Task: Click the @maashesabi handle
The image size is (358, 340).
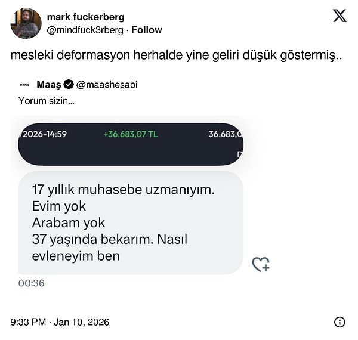Action: [107, 85]
